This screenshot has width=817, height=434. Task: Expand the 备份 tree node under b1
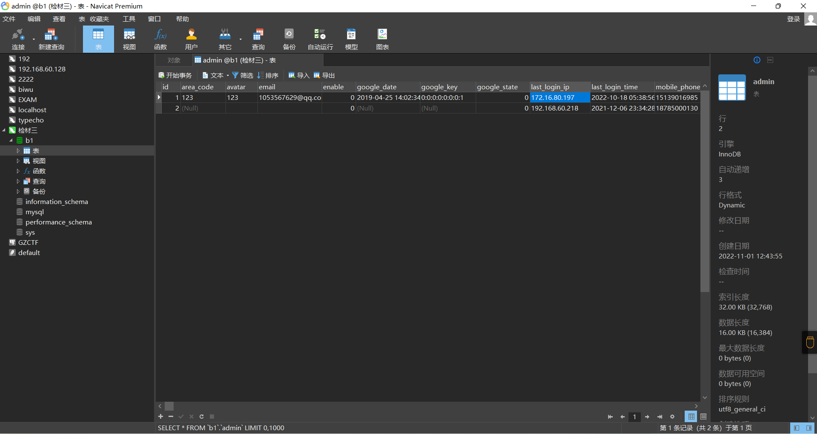18,191
